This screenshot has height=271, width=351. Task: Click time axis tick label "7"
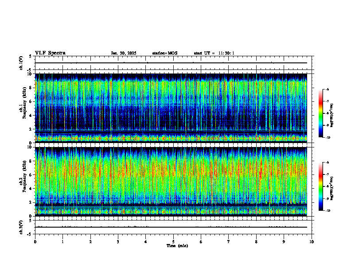click(x=229, y=242)
